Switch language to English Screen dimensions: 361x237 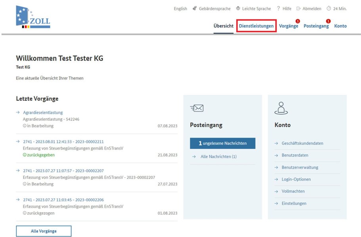tap(180, 9)
